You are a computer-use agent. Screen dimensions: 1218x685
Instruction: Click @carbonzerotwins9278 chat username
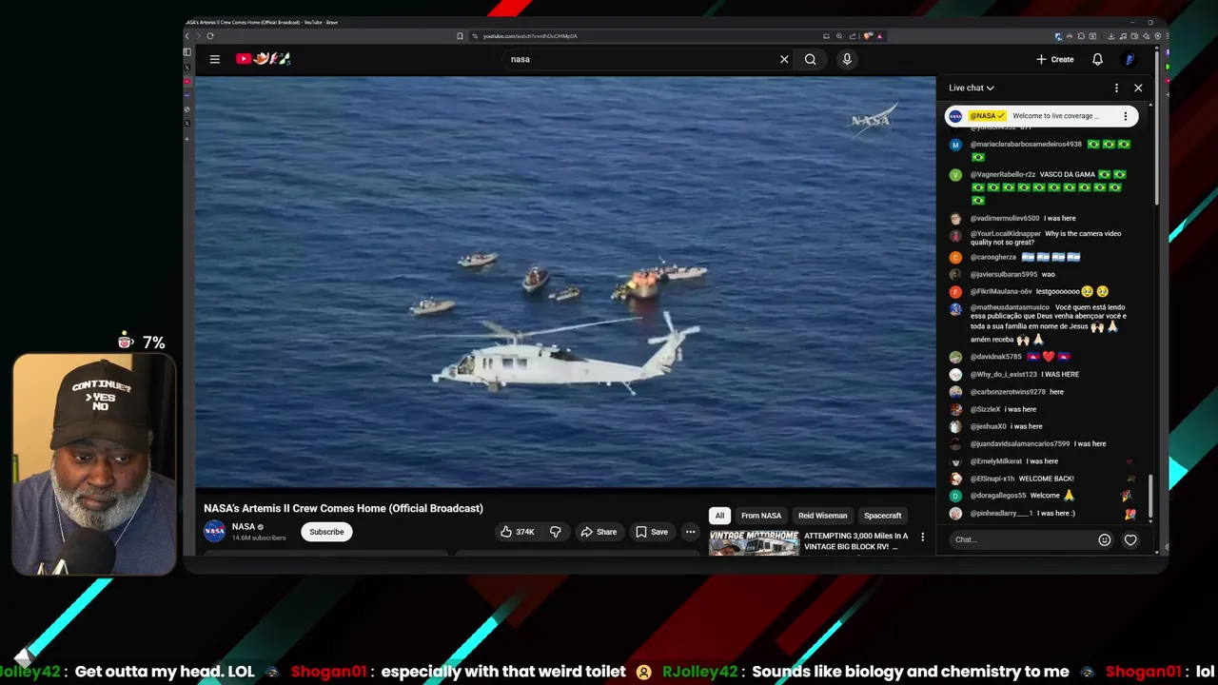pyautogui.click(x=1008, y=392)
